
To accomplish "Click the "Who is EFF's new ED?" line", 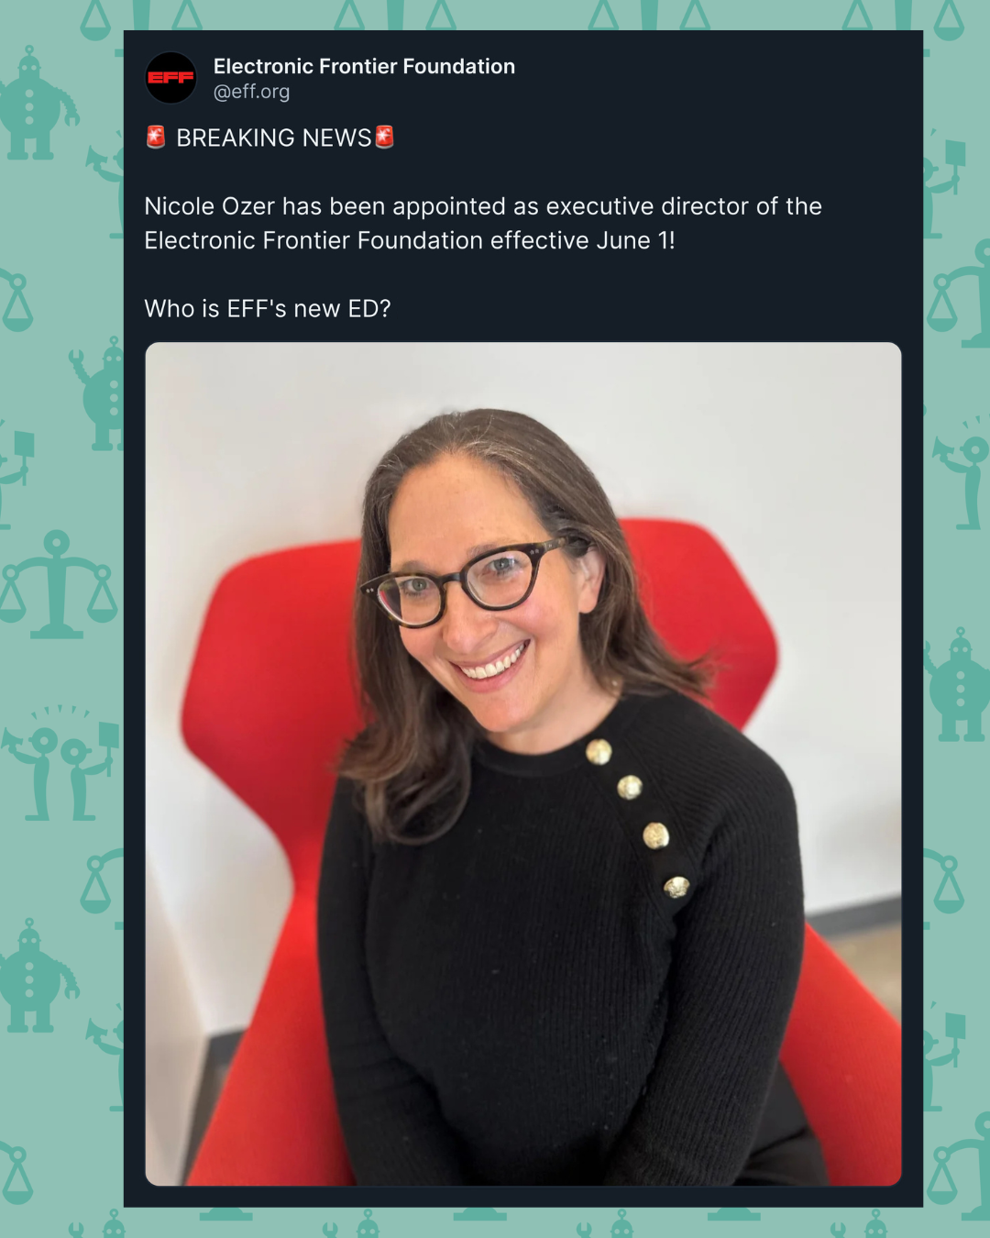I will coord(268,309).
